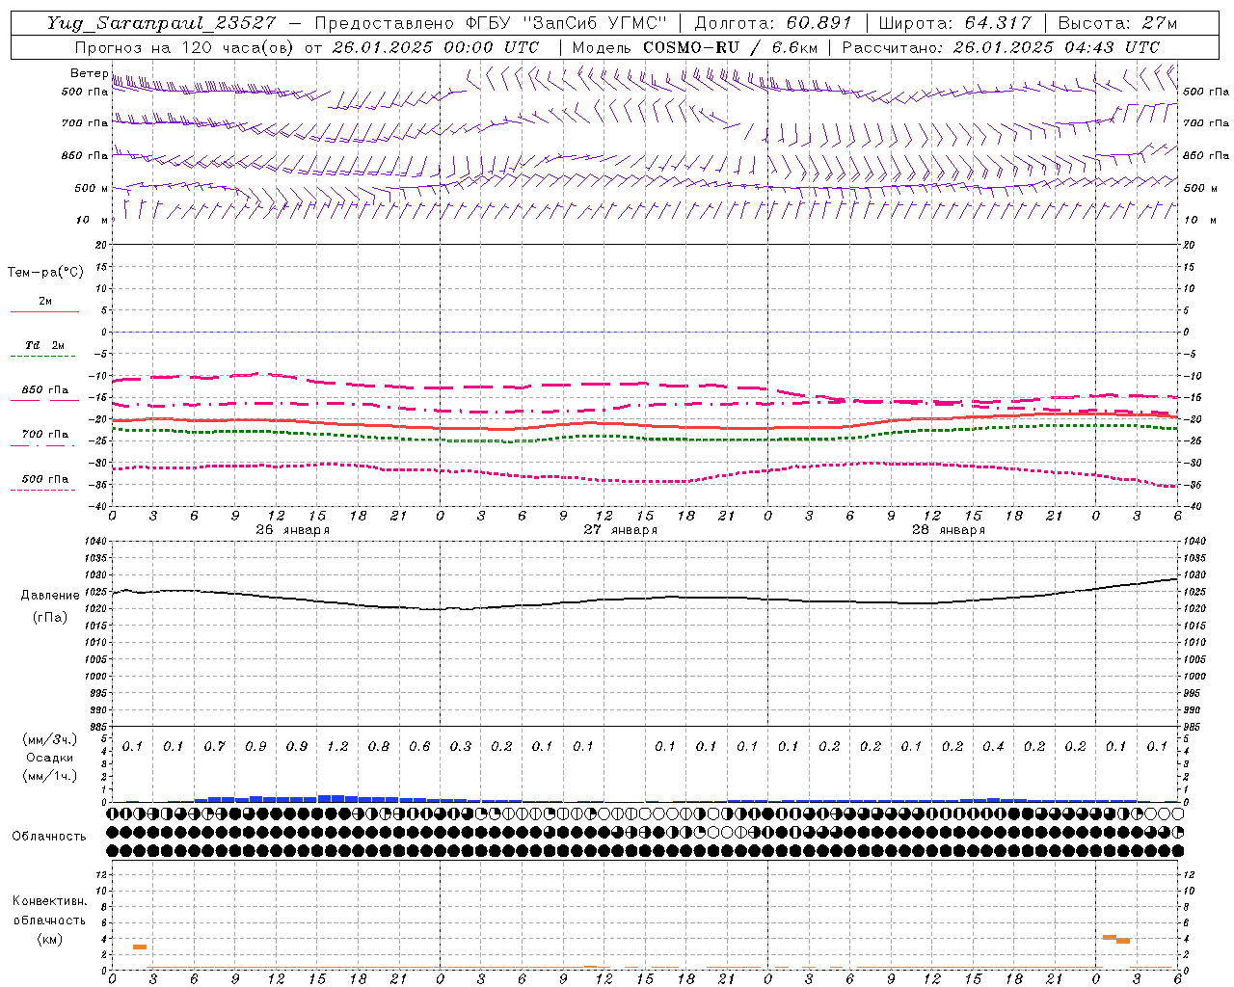The image size is (1234, 987).
Task: Click the 850 гПа temperature legend entry
Action: click(44, 390)
